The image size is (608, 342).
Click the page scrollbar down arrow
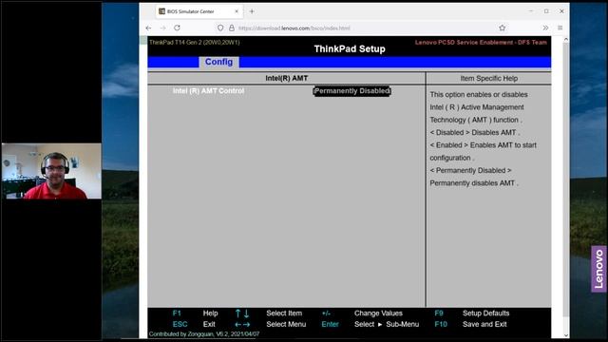tap(566, 335)
